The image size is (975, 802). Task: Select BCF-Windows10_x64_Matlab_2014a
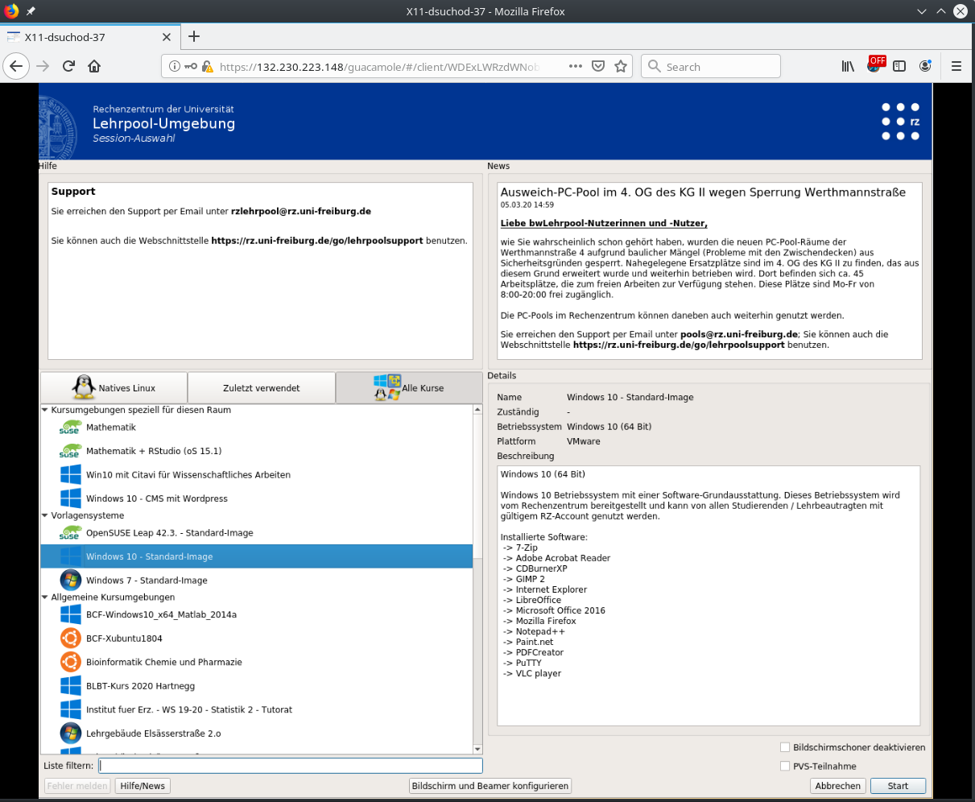coord(161,614)
